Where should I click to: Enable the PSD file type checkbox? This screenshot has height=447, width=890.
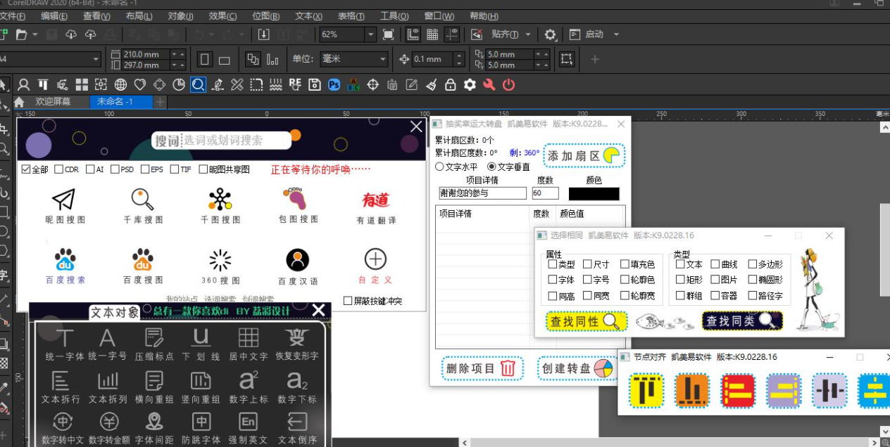pyautogui.click(x=115, y=169)
